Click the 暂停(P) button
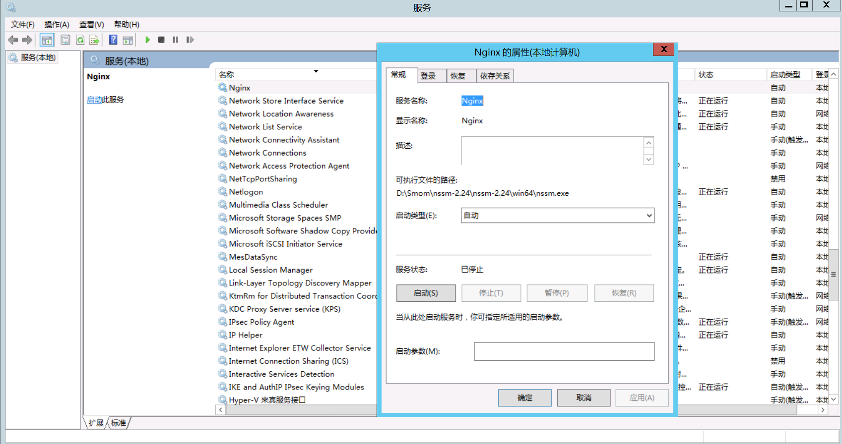The width and height of the screenshot is (842, 444). pos(557,293)
